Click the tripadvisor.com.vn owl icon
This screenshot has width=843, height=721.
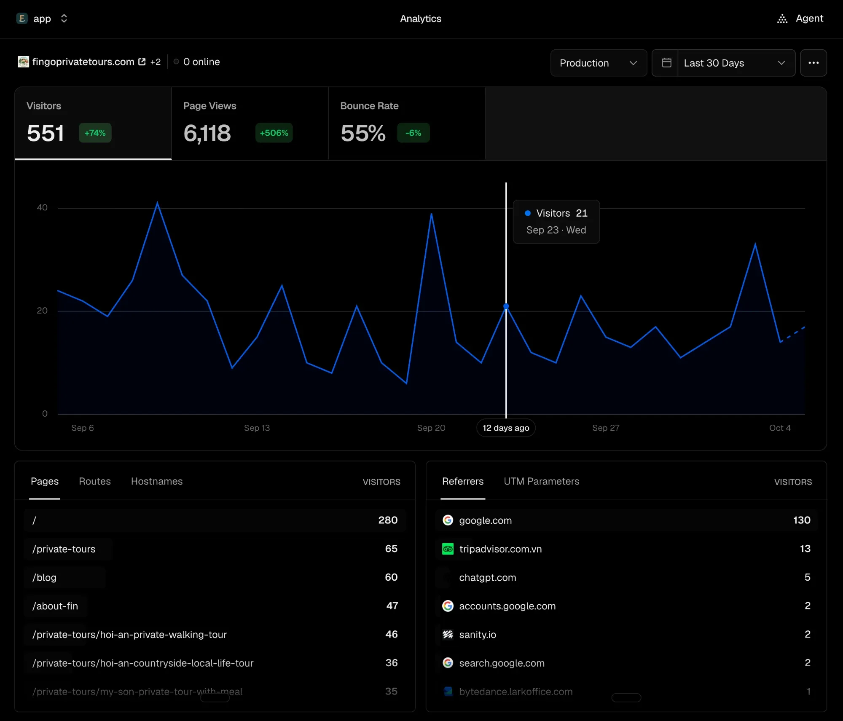click(x=448, y=549)
